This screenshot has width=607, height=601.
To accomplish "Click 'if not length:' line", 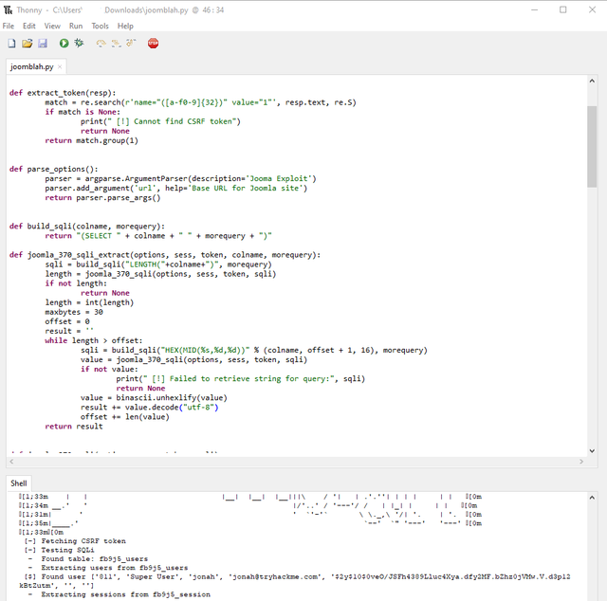I will coord(76,283).
